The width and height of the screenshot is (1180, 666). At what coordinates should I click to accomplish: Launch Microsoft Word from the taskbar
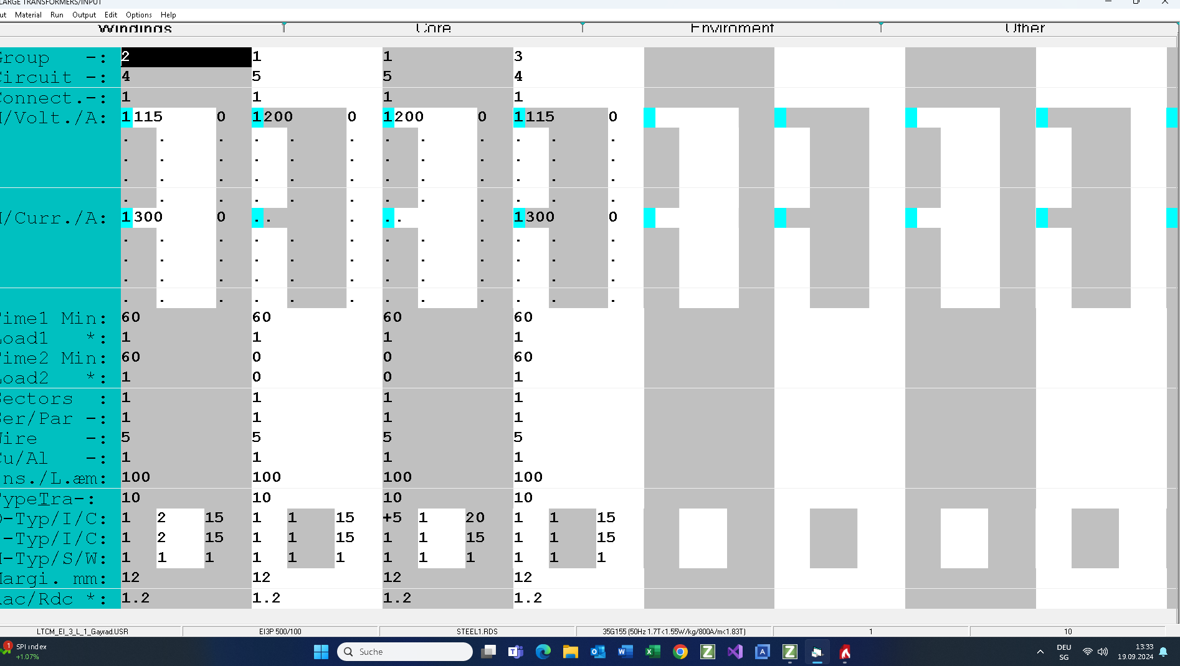pyautogui.click(x=626, y=652)
